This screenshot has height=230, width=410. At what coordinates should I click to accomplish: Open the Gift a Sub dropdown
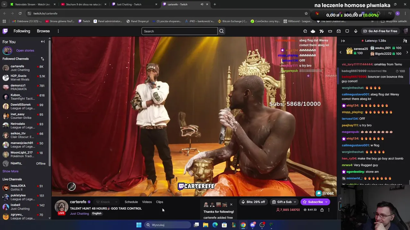284,202
